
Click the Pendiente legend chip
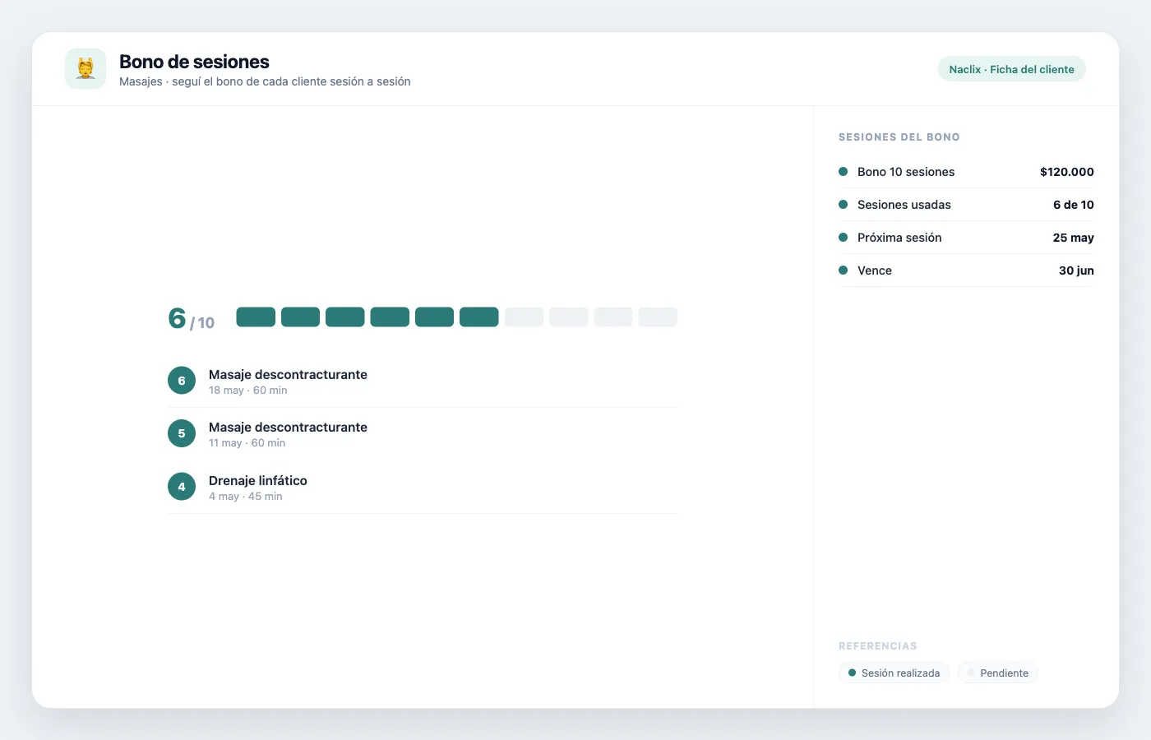pos(997,673)
